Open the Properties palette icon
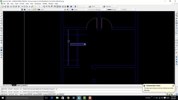Screen dimensions: 178x100 pos(55,6)
